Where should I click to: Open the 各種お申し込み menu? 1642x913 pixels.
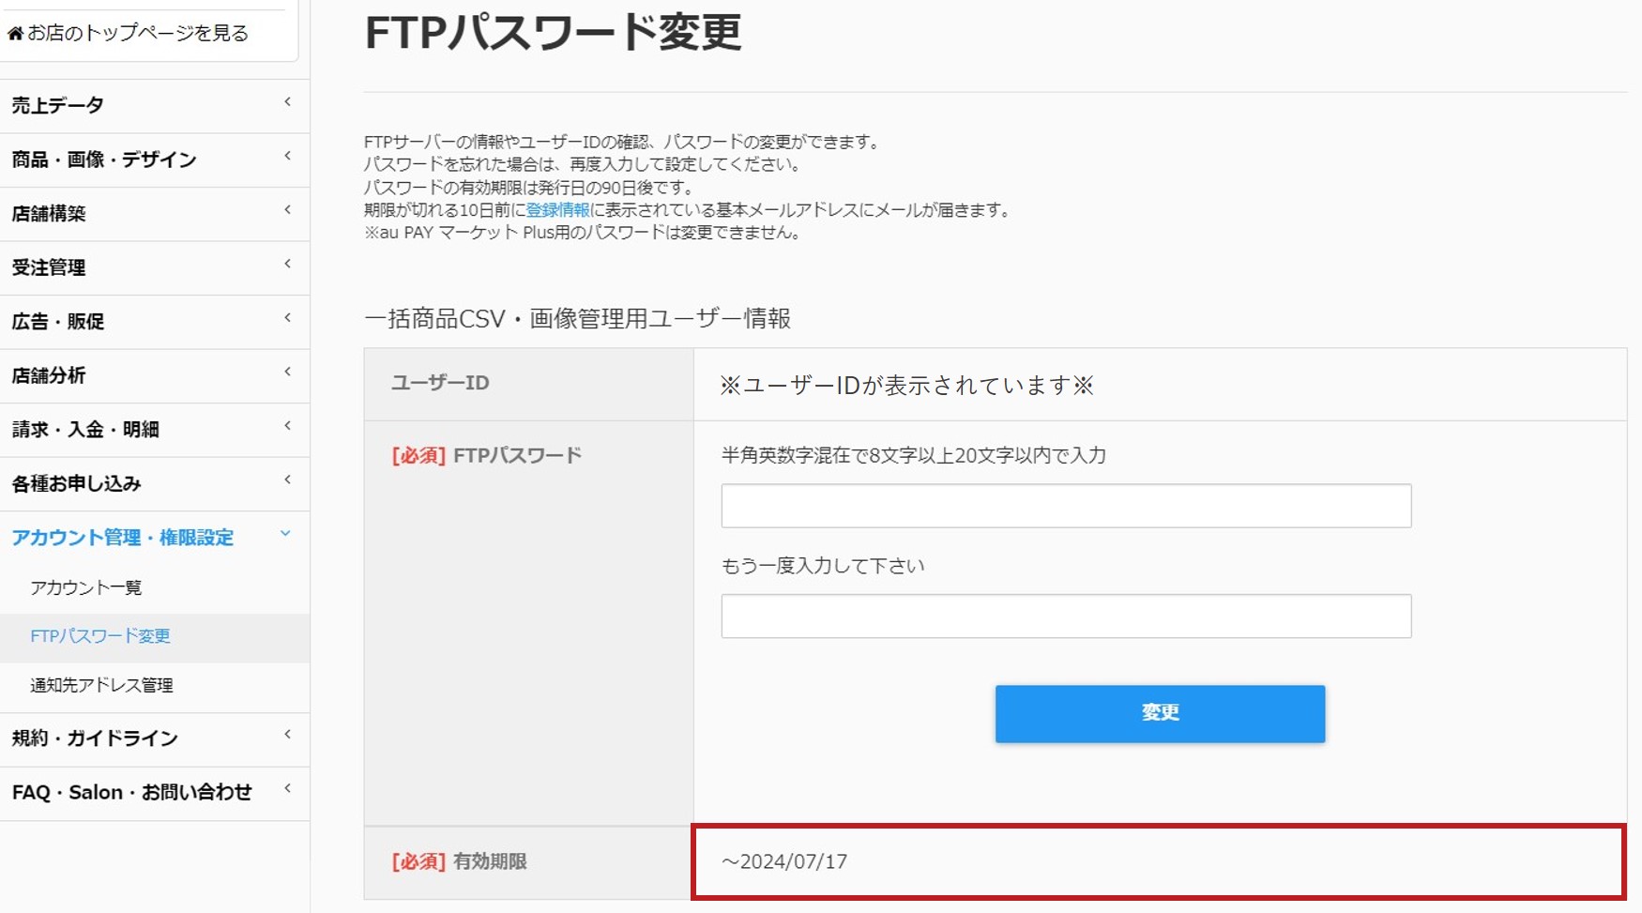pos(154,484)
